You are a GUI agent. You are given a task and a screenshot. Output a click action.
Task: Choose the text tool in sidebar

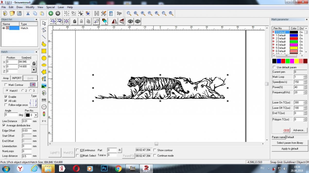click(x=44, y=79)
